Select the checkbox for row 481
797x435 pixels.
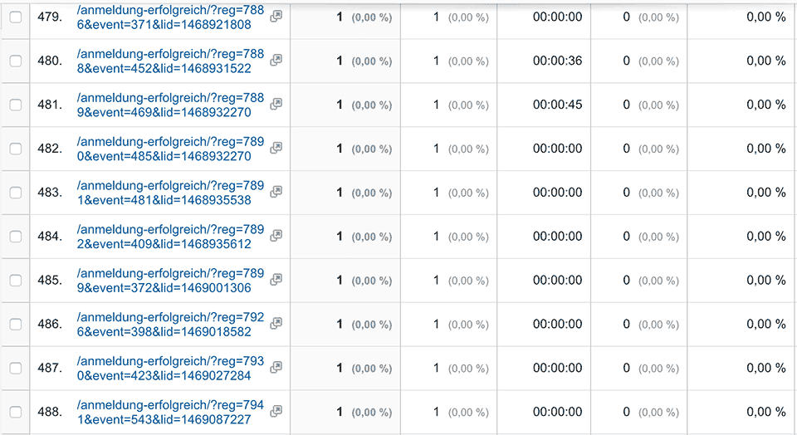point(15,105)
